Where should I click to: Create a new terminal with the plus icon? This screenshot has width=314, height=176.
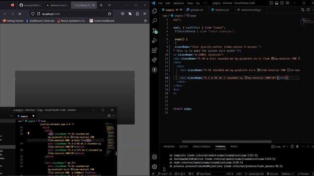[284, 147]
